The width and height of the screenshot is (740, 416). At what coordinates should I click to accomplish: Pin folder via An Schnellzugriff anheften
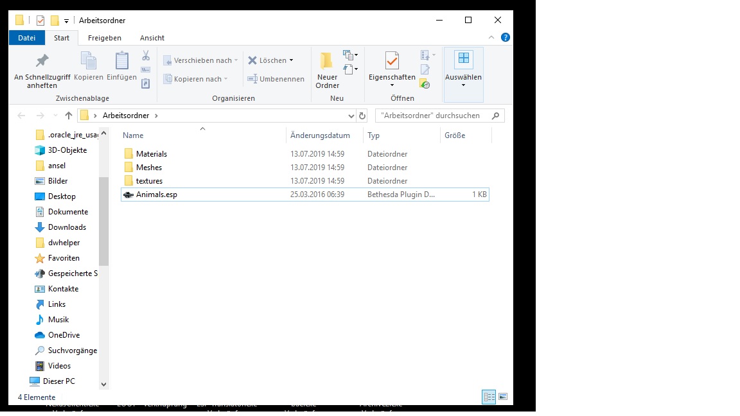click(x=42, y=70)
